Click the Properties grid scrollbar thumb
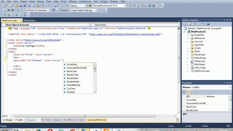 tap(230, 99)
